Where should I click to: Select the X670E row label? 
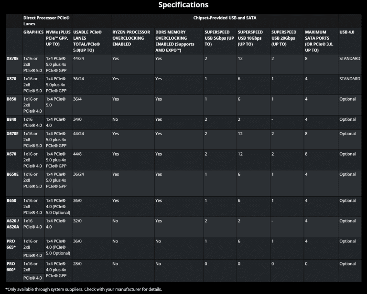point(12,134)
